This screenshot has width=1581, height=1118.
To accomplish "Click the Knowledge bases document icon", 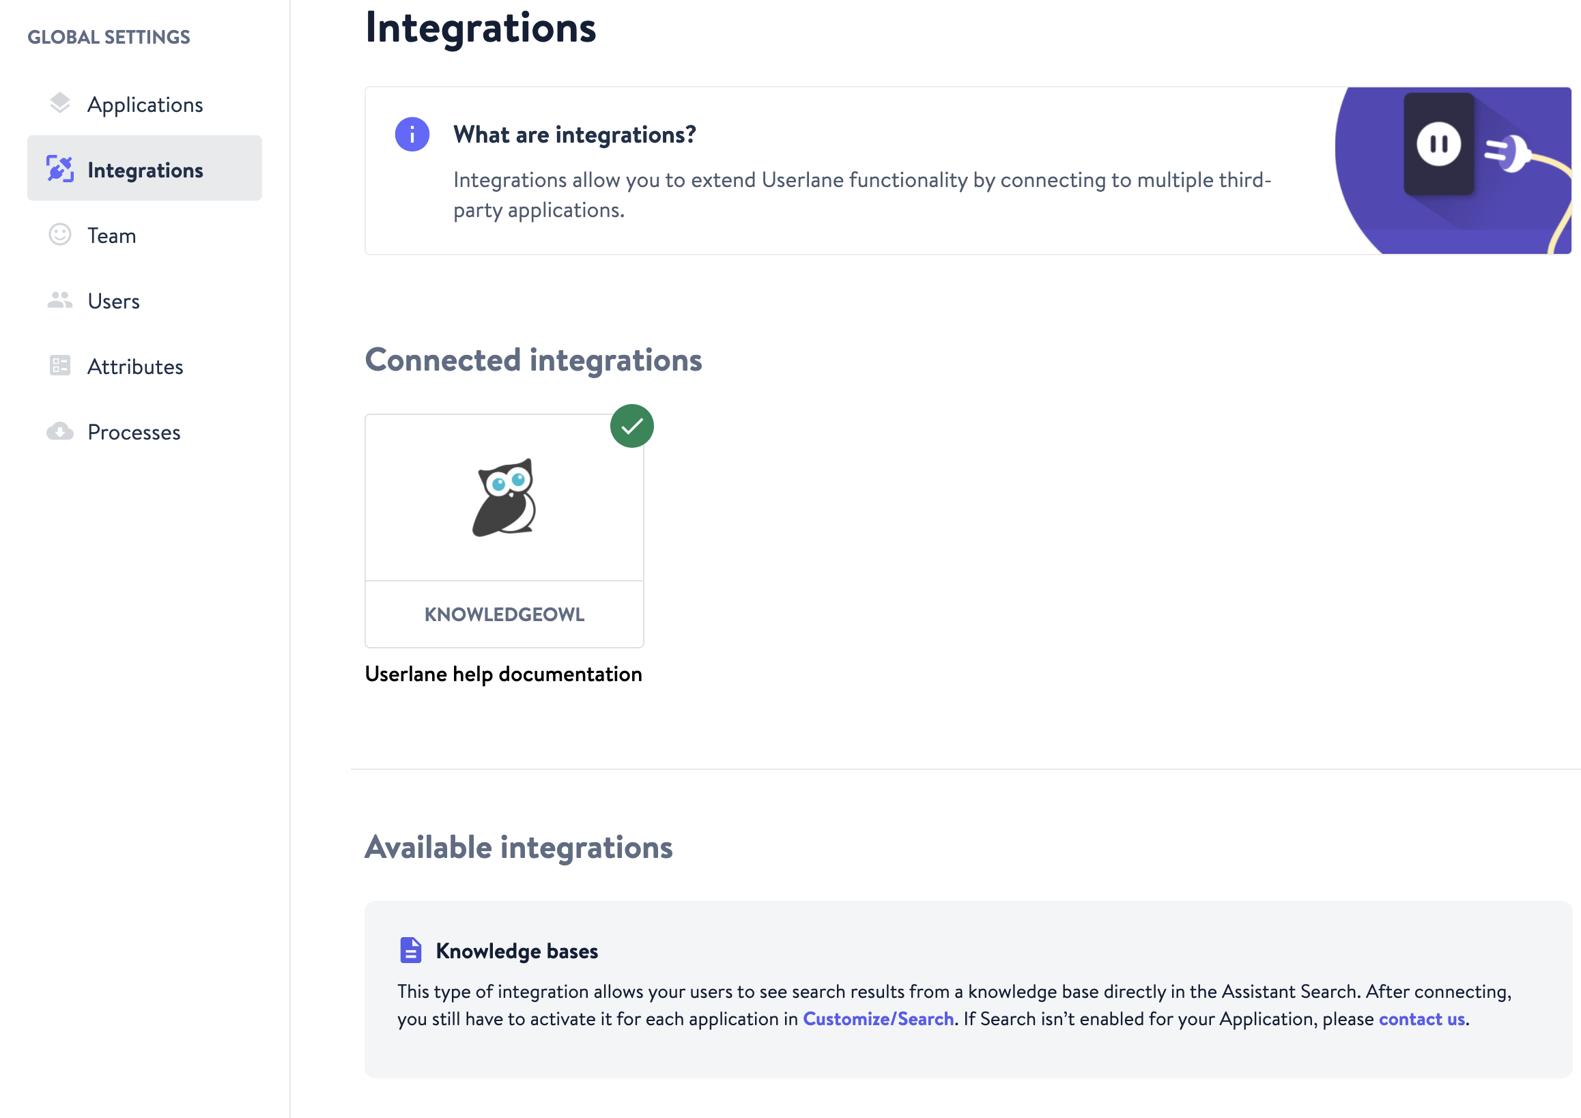I will [410, 950].
